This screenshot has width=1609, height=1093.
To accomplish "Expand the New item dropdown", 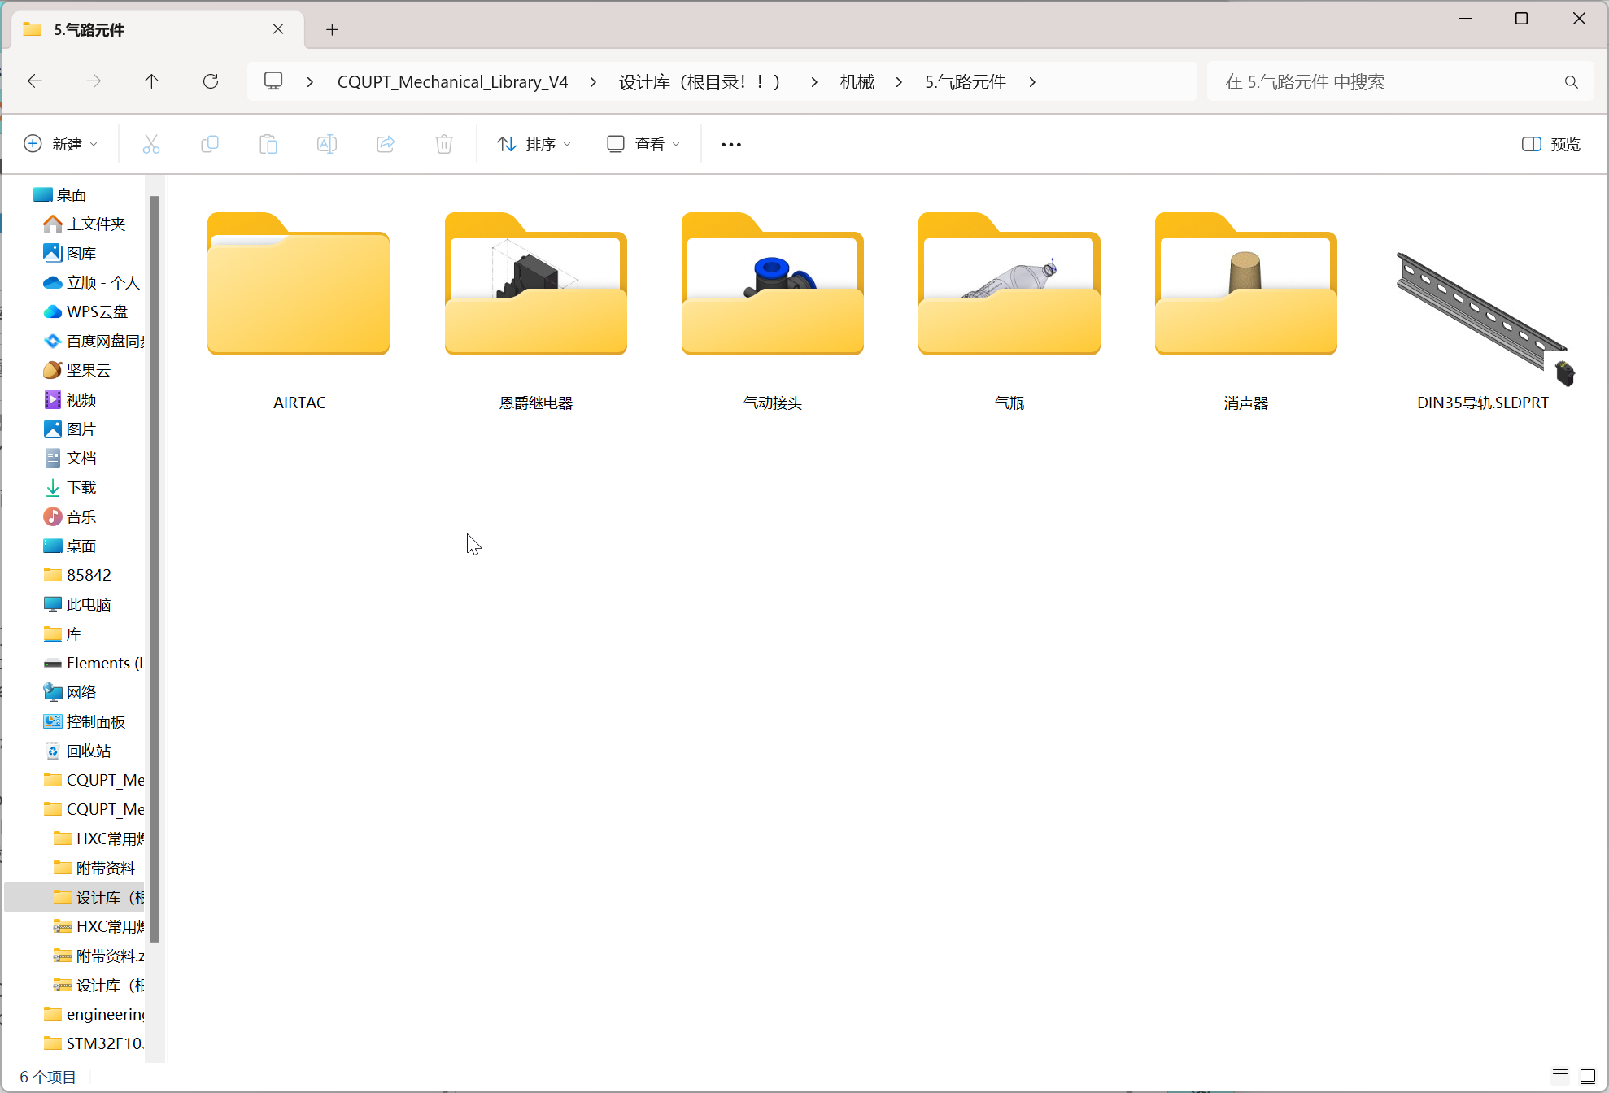I will tap(61, 144).
